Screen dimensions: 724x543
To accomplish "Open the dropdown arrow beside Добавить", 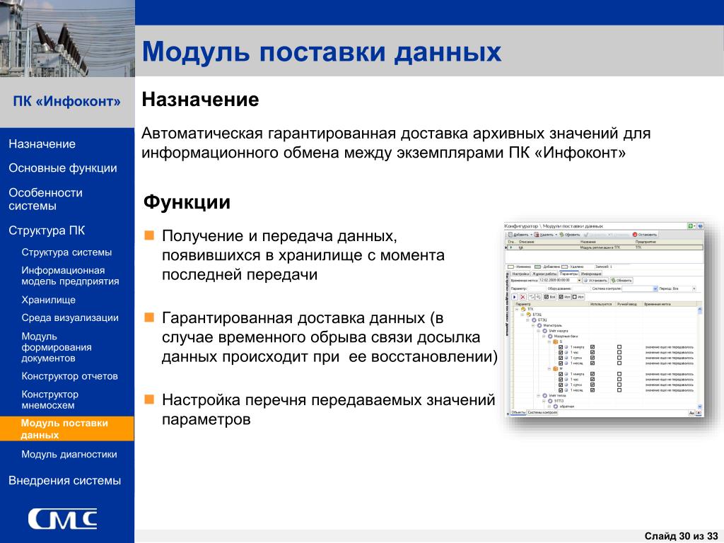I will click(x=531, y=235).
